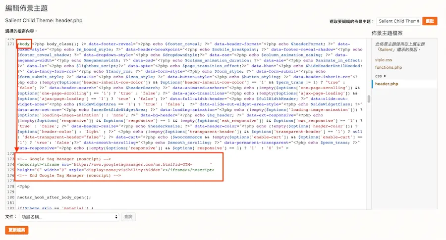Click line number 171 in gutter
The width and height of the screenshot is (446, 240).
(10, 44)
